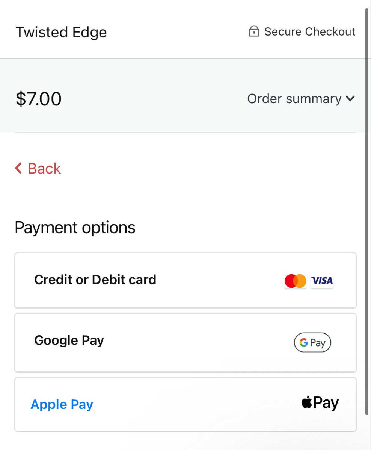Click the $7.00 order total
Image resolution: width=371 pixels, height=450 pixels.
[39, 99]
